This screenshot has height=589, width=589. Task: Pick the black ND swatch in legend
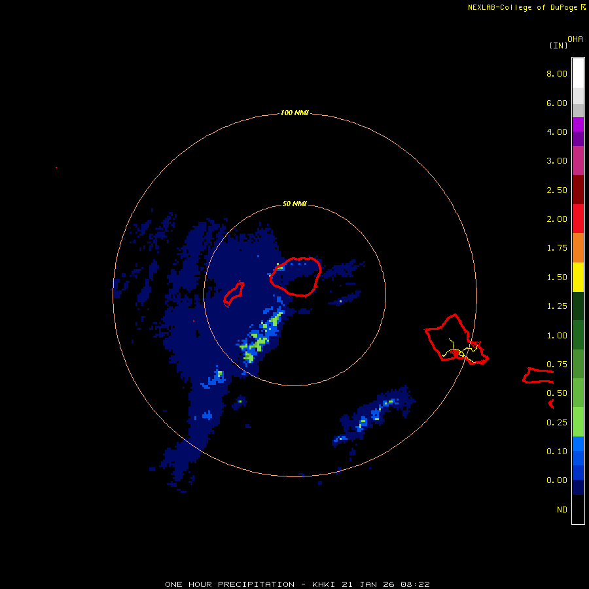click(x=578, y=509)
